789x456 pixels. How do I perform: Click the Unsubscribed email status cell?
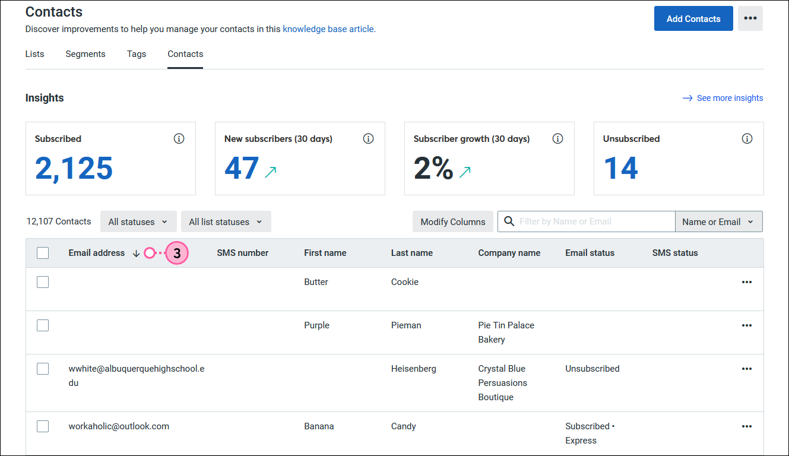[592, 369]
